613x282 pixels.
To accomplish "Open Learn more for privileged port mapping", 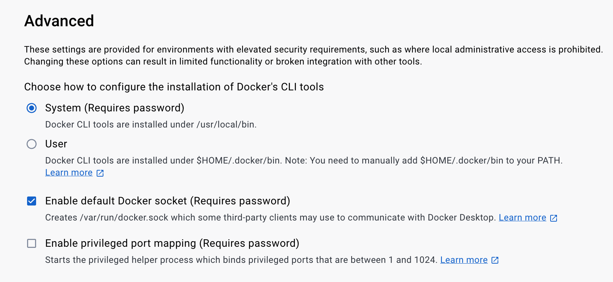I will point(464,259).
